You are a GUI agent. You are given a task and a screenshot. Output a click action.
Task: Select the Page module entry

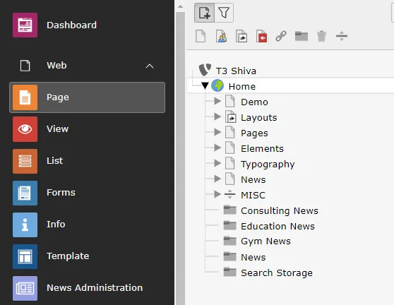[x=87, y=97]
